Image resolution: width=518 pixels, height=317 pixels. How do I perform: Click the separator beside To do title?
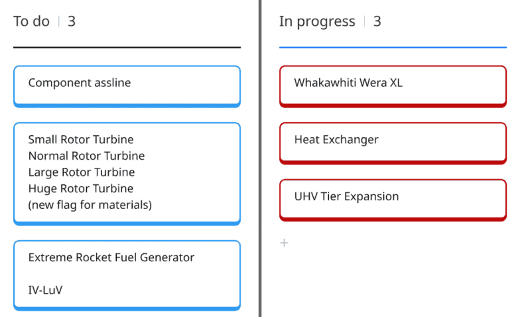tap(58, 21)
